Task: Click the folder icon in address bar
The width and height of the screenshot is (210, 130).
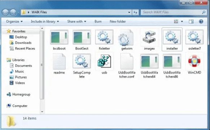Action: [x=24, y=12]
